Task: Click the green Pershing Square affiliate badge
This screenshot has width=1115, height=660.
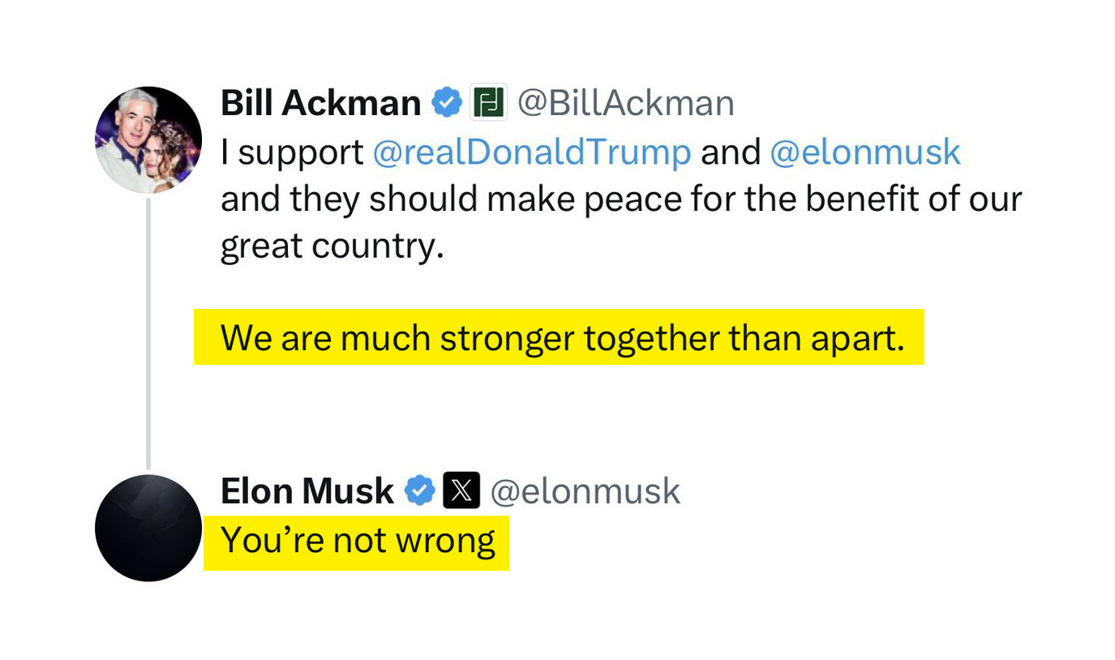Action: [x=488, y=103]
